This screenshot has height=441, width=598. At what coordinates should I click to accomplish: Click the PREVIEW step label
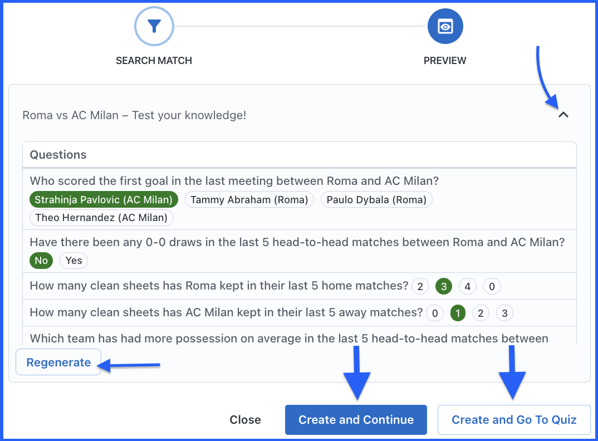point(445,61)
